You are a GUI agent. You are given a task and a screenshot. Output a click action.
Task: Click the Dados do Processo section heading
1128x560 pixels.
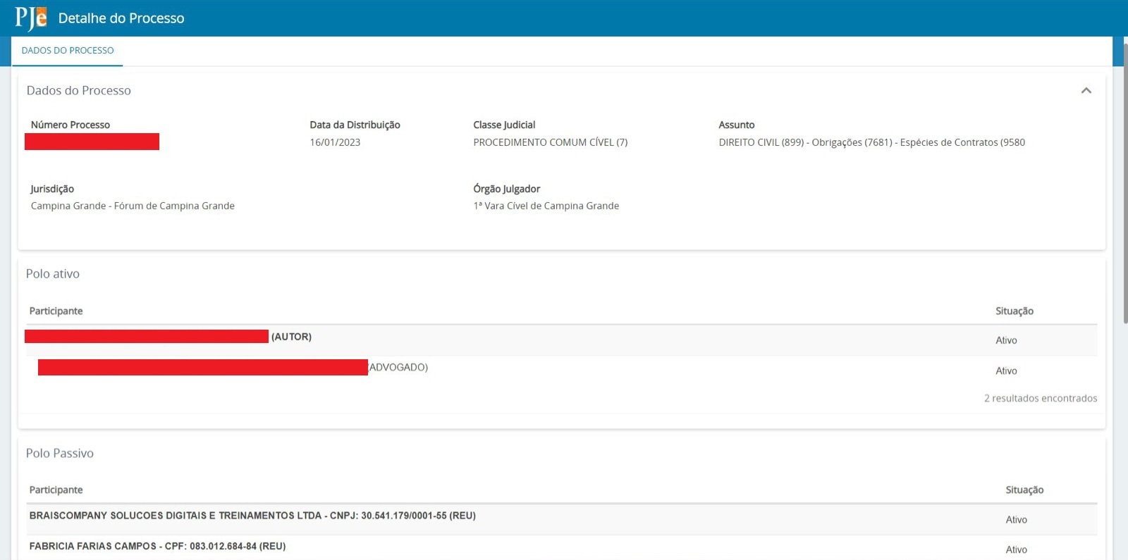coord(79,91)
